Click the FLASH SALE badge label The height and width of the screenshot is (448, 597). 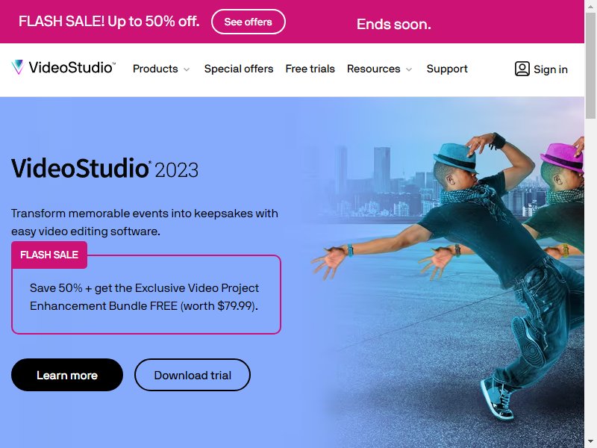click(49, 255)
